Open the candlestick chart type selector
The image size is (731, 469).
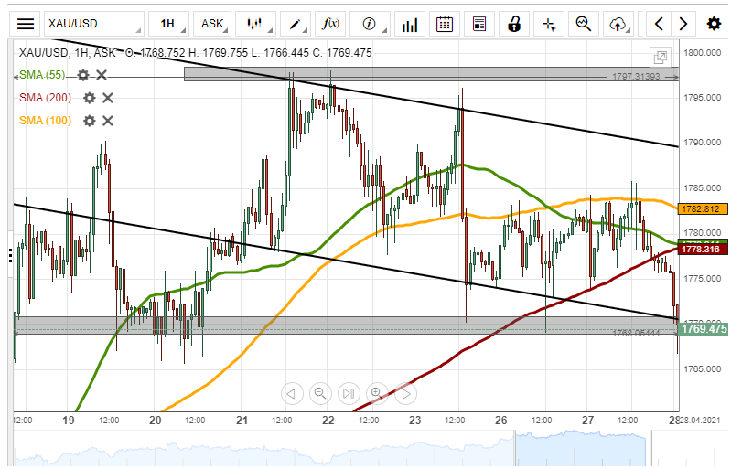pos(255,24)
